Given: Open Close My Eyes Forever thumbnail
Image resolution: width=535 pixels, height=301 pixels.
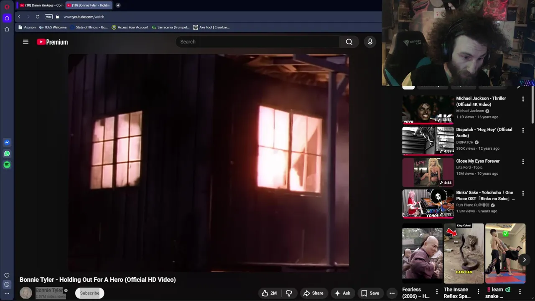Looking at the screenshot, I should tap(428, 172).
